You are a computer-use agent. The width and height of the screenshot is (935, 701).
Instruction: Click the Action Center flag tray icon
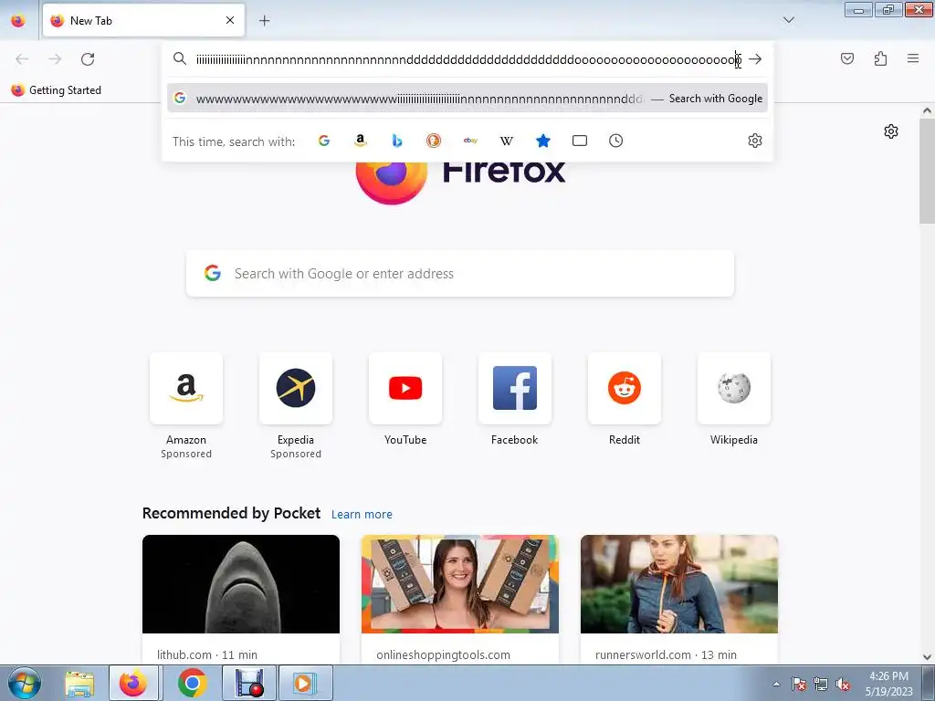pos(799,685)
